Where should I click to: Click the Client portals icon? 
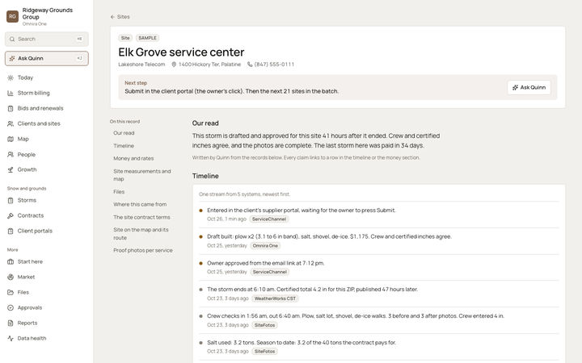(11, 232)
